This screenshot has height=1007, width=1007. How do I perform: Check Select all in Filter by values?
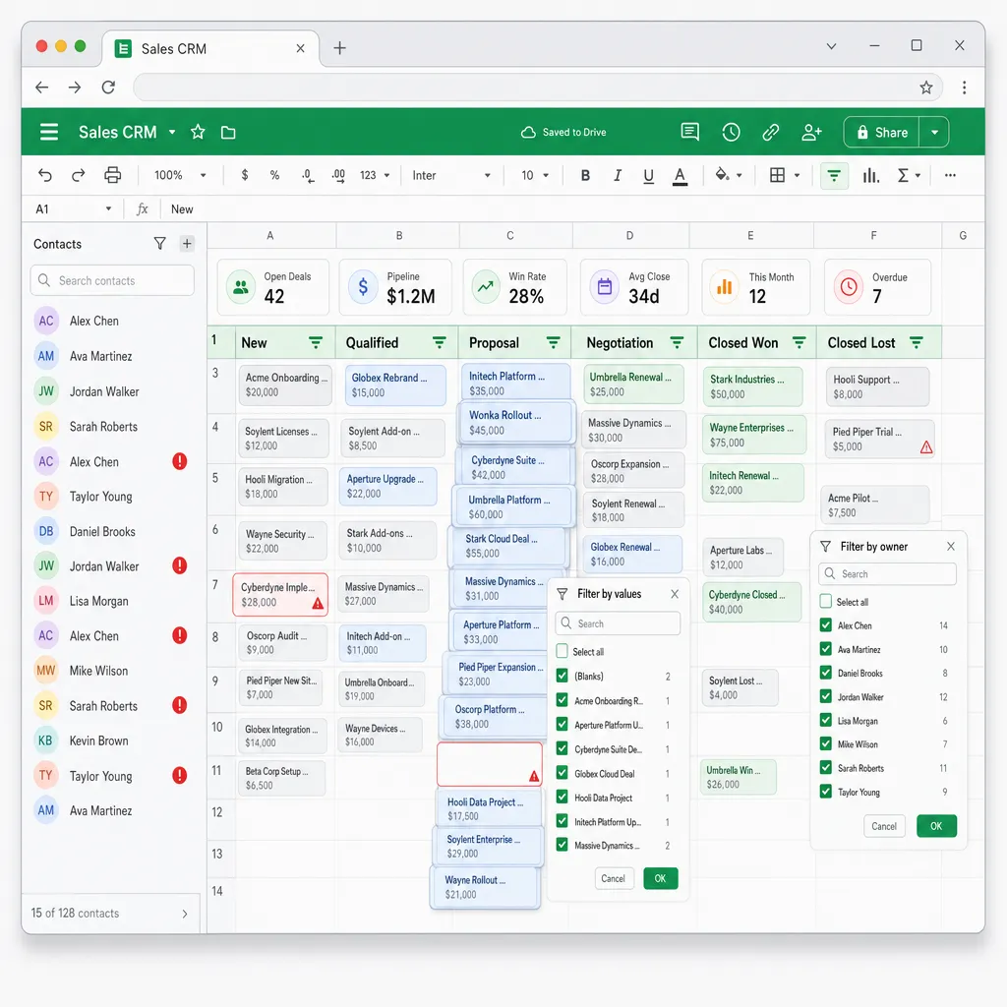coord(562,651)
